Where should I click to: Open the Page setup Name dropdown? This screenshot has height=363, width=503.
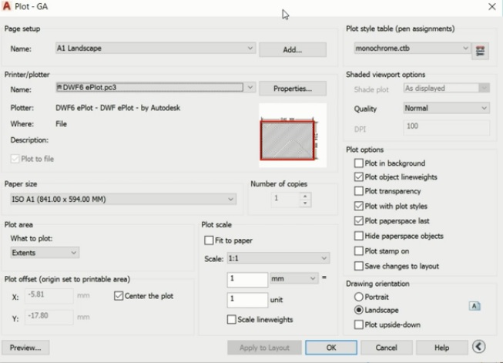point(156,48)
